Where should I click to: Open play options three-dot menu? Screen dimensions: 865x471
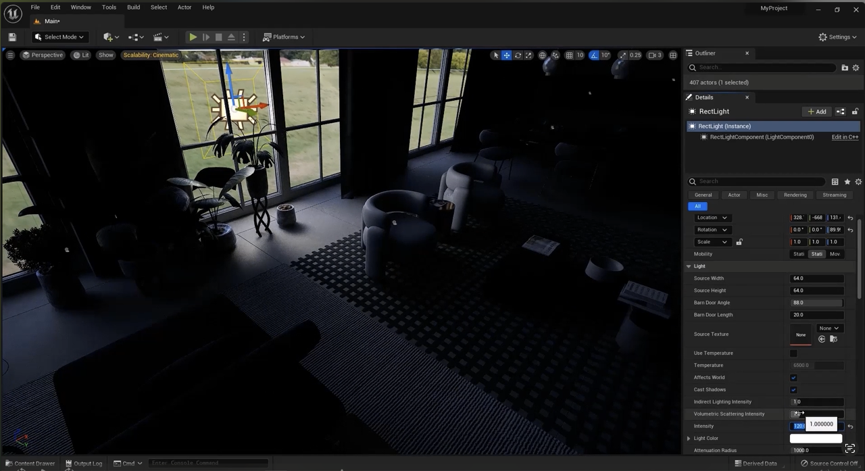(244, 37)
